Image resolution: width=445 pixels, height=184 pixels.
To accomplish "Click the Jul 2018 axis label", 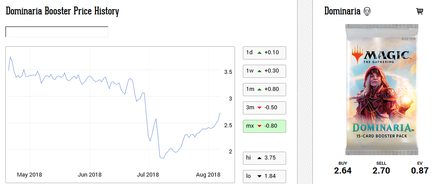I will click(x=148, y=175).
